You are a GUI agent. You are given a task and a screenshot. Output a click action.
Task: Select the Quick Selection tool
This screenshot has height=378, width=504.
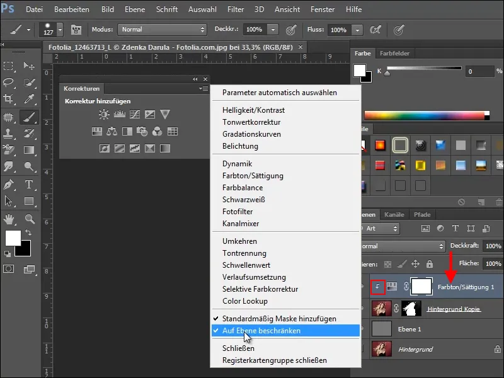click(x=29, y=83)
